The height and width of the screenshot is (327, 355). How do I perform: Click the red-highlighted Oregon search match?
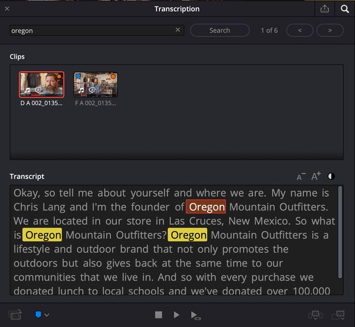click(x=206, y=207)
